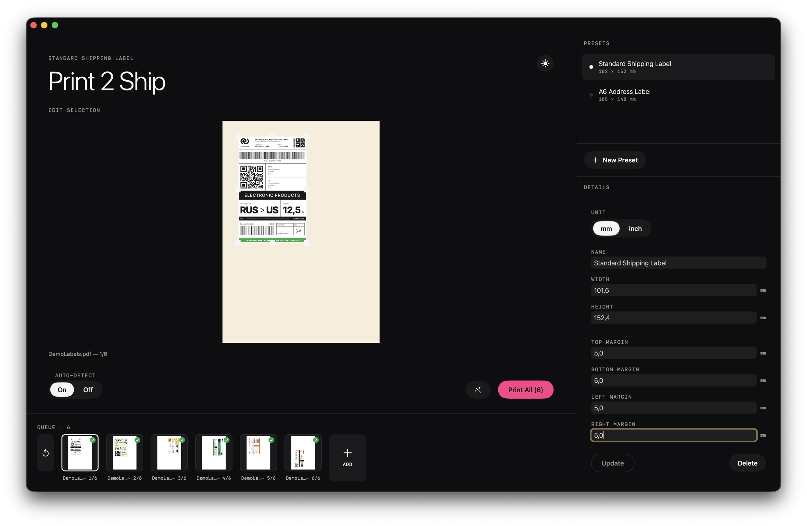Switch unit to inch
The width and height of the screenshot is (807, 526).
(x=635, y=229)
